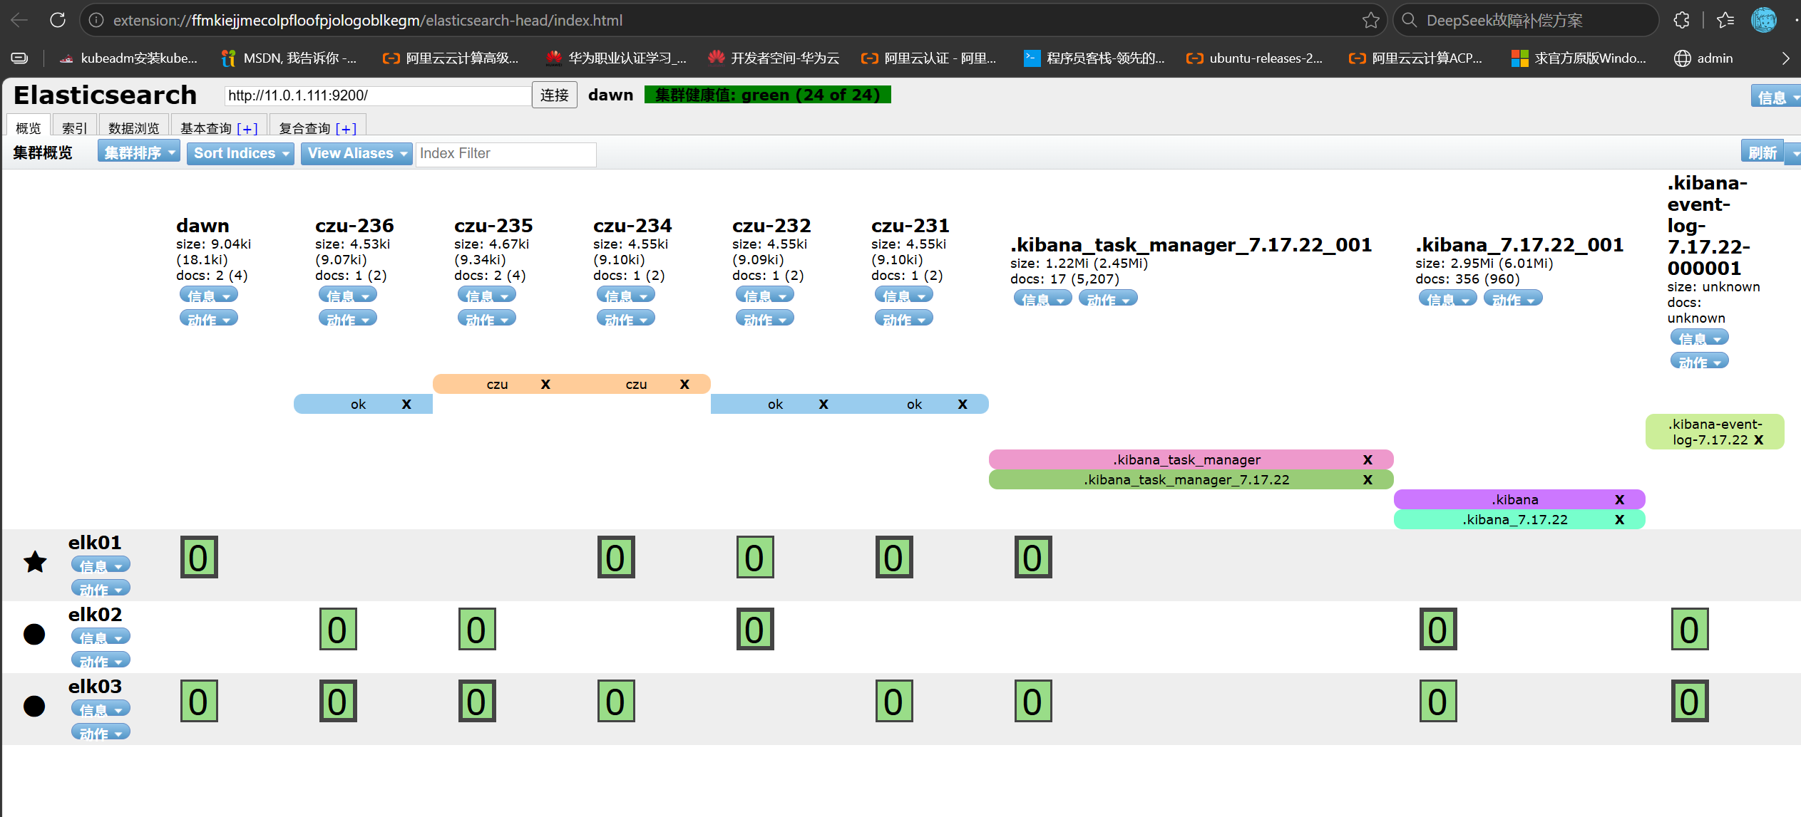The image size is (1801, 817).
Task: Open 信息 dropdown for elk02 node
Action: [x=101, y=637]
